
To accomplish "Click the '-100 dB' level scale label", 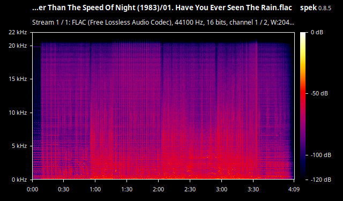I will pos(321,155).
